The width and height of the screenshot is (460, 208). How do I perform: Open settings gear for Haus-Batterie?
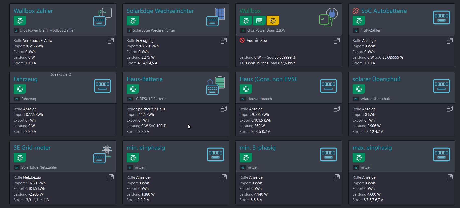point(133,89)
